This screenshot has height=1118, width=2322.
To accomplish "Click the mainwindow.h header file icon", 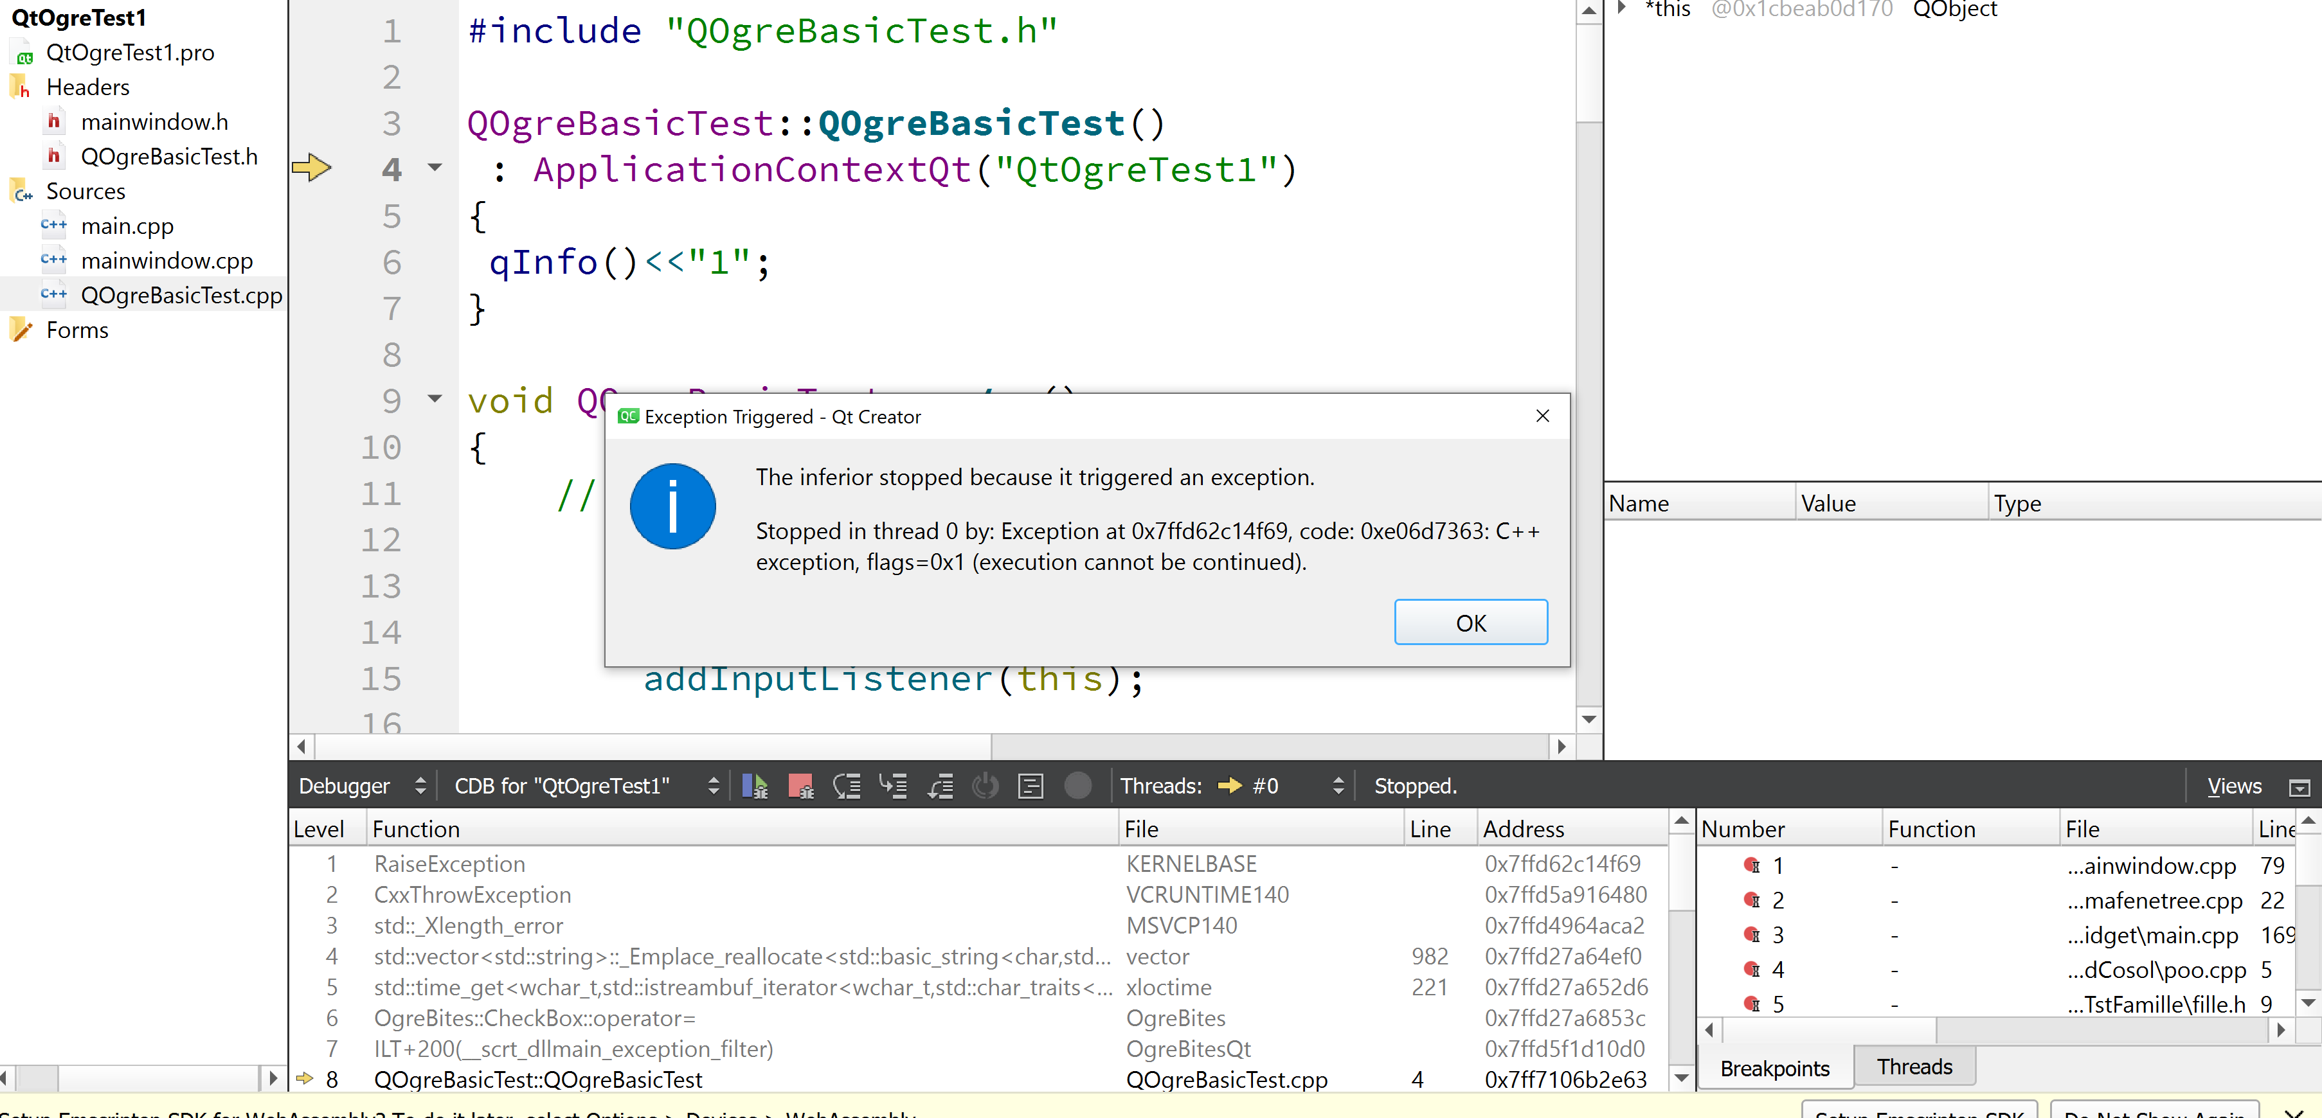I will pyautogui.click(x=54, y=121).
